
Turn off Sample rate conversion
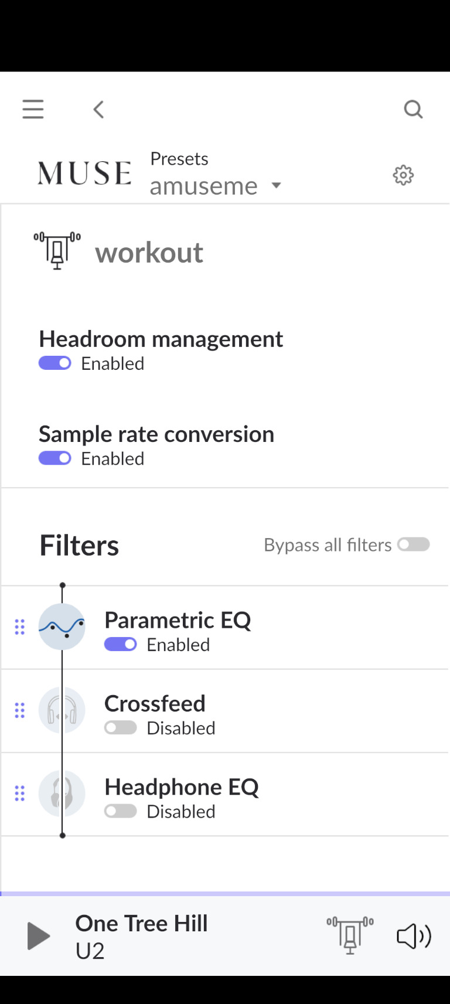click(55, 458)
